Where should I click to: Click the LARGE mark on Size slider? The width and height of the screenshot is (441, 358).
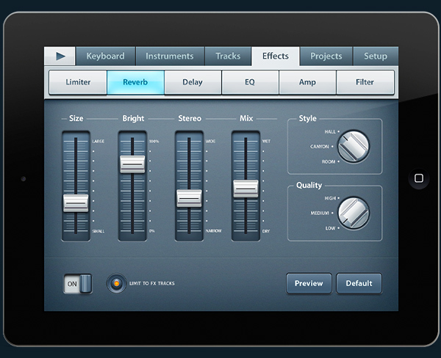coord(98,142)
